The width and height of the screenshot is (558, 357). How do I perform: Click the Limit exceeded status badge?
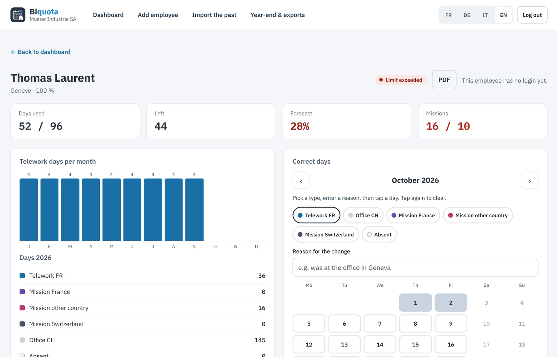point(401,80)
